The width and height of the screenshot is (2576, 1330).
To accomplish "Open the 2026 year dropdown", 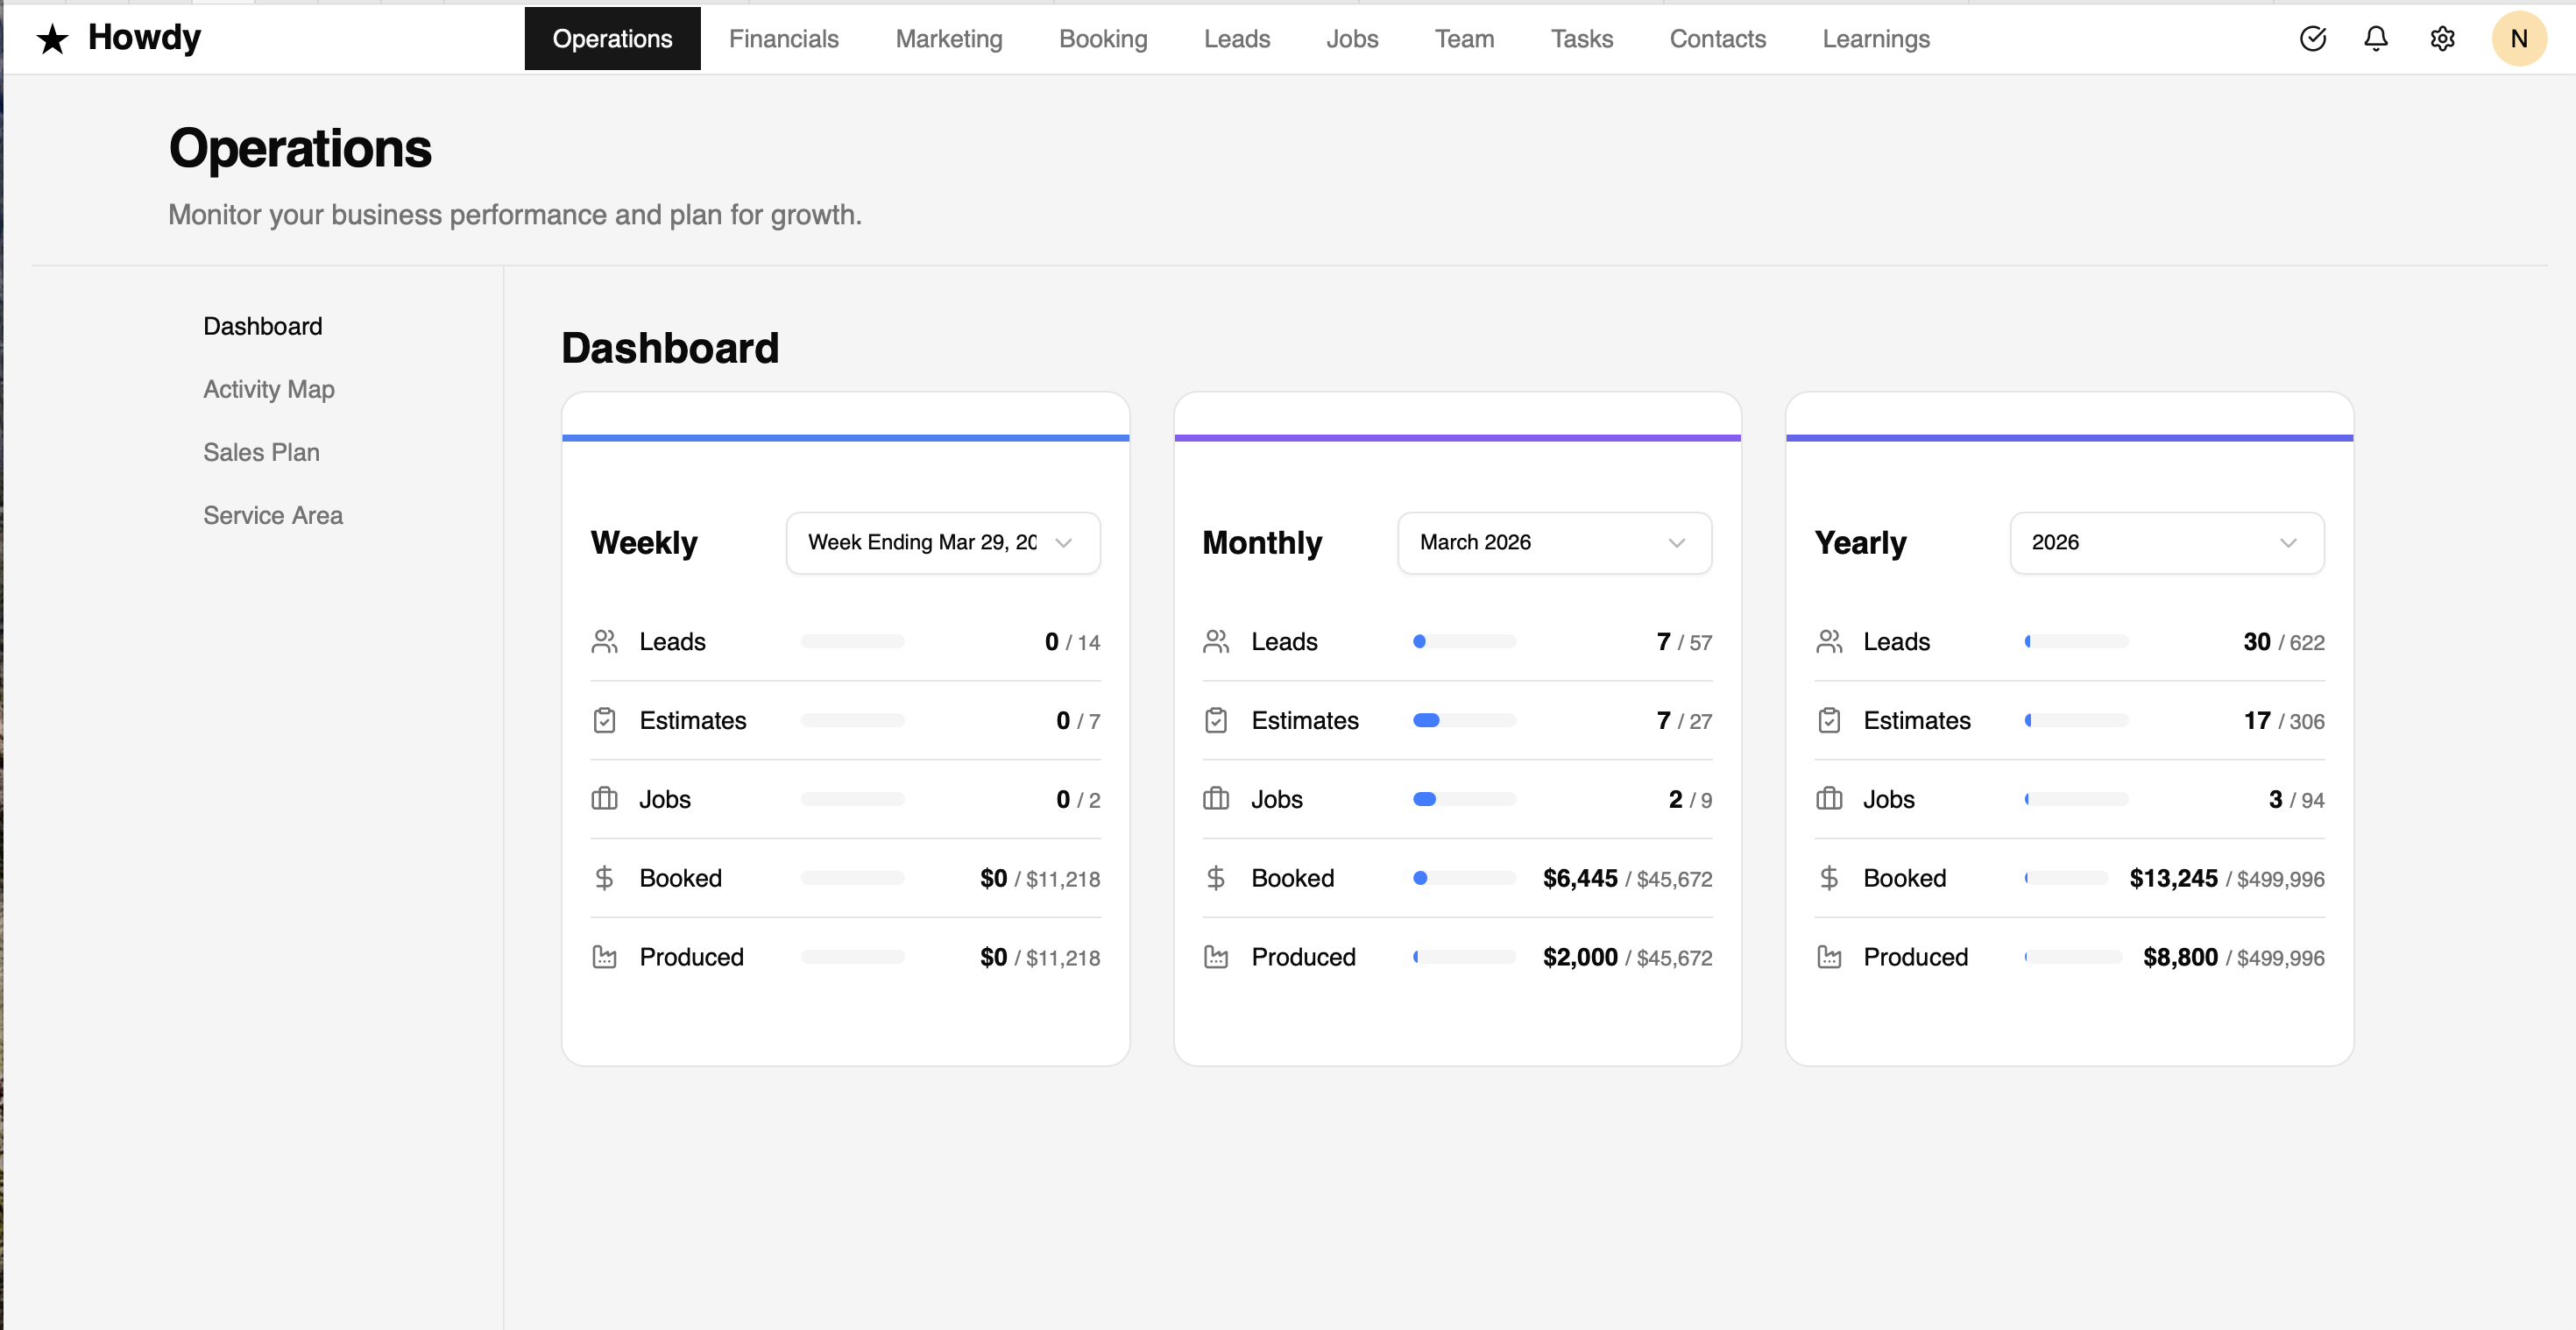I will click(x=2166, y=543).
